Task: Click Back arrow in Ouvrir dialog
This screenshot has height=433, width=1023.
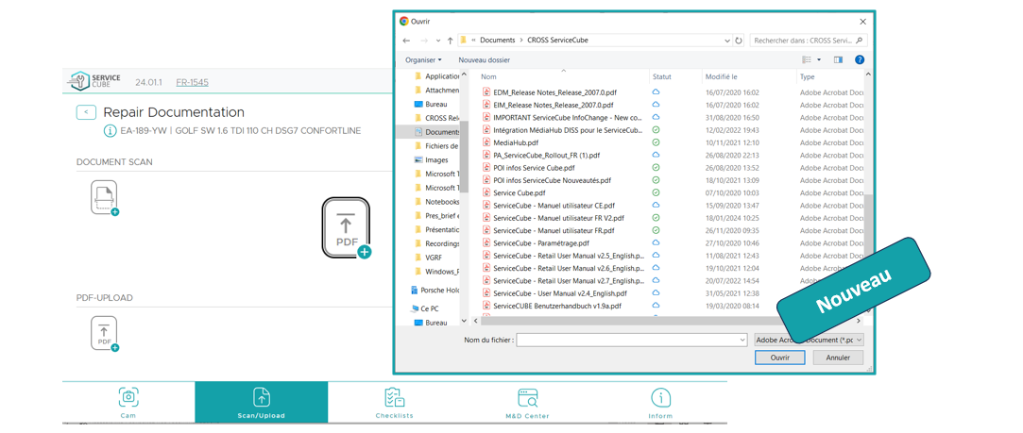Action: [x=406, y=41]
